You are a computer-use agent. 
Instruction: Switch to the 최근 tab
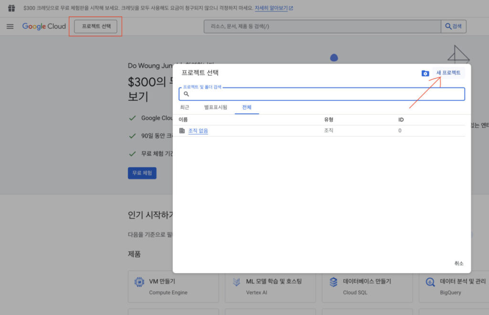(185, 107)
